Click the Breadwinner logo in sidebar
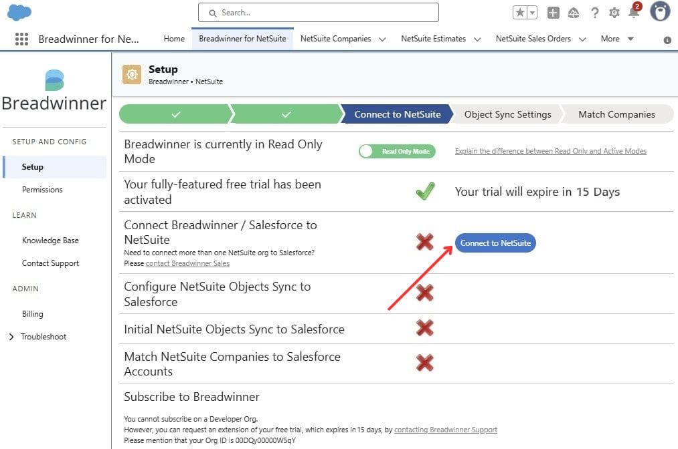This screenshot has height=449, width=678. pyautogui.click(x=54, y=91)
